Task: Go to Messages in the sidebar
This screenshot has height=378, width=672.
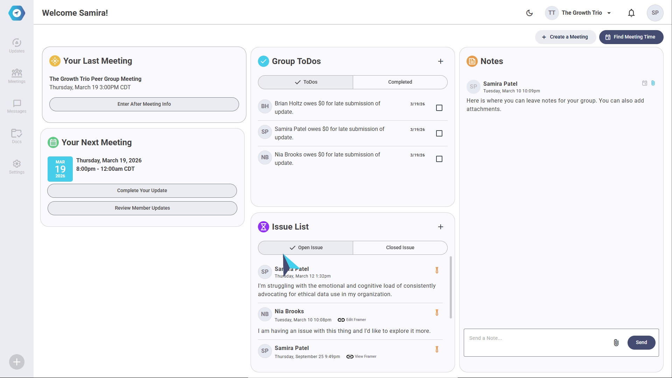Action: click(x=16, y=106)
